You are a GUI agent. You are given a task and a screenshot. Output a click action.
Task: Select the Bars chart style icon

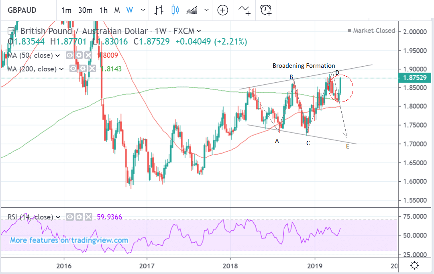(x=159, y=10)
